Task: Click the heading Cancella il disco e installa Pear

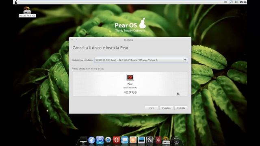Action: coord(100,48)
